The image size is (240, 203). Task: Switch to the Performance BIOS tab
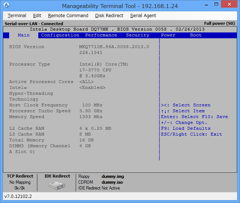coord(101,35)
